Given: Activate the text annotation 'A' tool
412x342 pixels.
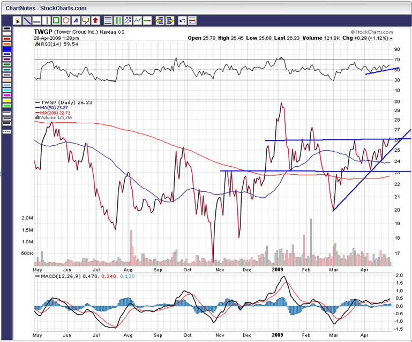Looking at the screenshot, I should (76, 20).
